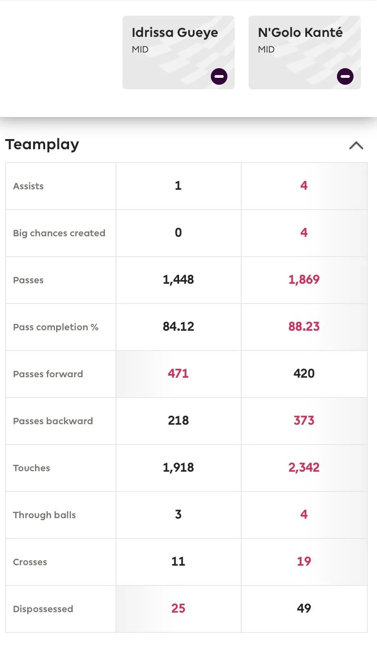Remove Idrissa Gueye from comparison
This screenshot has height=649, width=377.
click(219, 76)
